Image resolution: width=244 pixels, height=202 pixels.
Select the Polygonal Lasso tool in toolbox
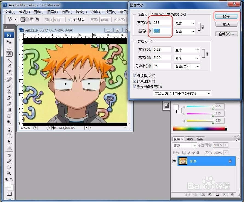[x=9, y=54]
